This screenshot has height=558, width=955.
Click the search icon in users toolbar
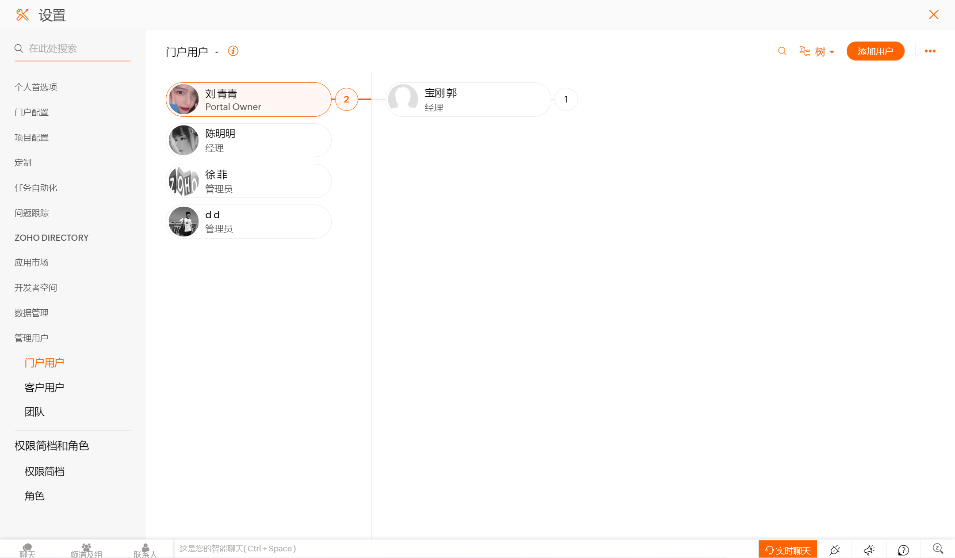tap(782, 51)
